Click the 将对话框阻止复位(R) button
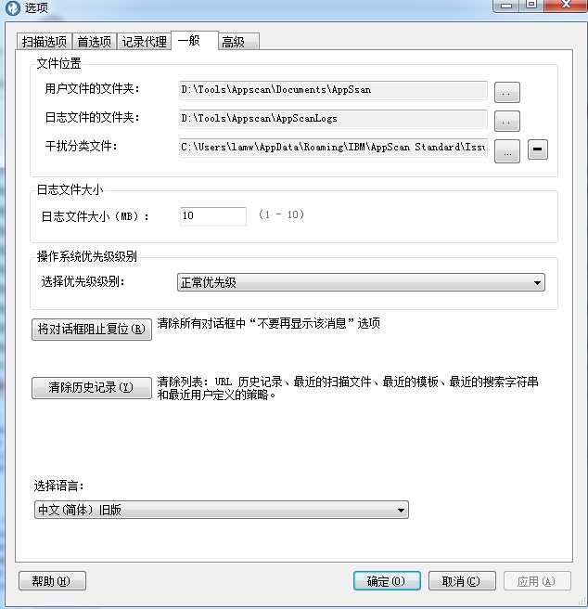Screen dimensions: 588x609 92,330
